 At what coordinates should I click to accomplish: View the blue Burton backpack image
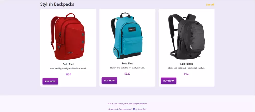127,36
